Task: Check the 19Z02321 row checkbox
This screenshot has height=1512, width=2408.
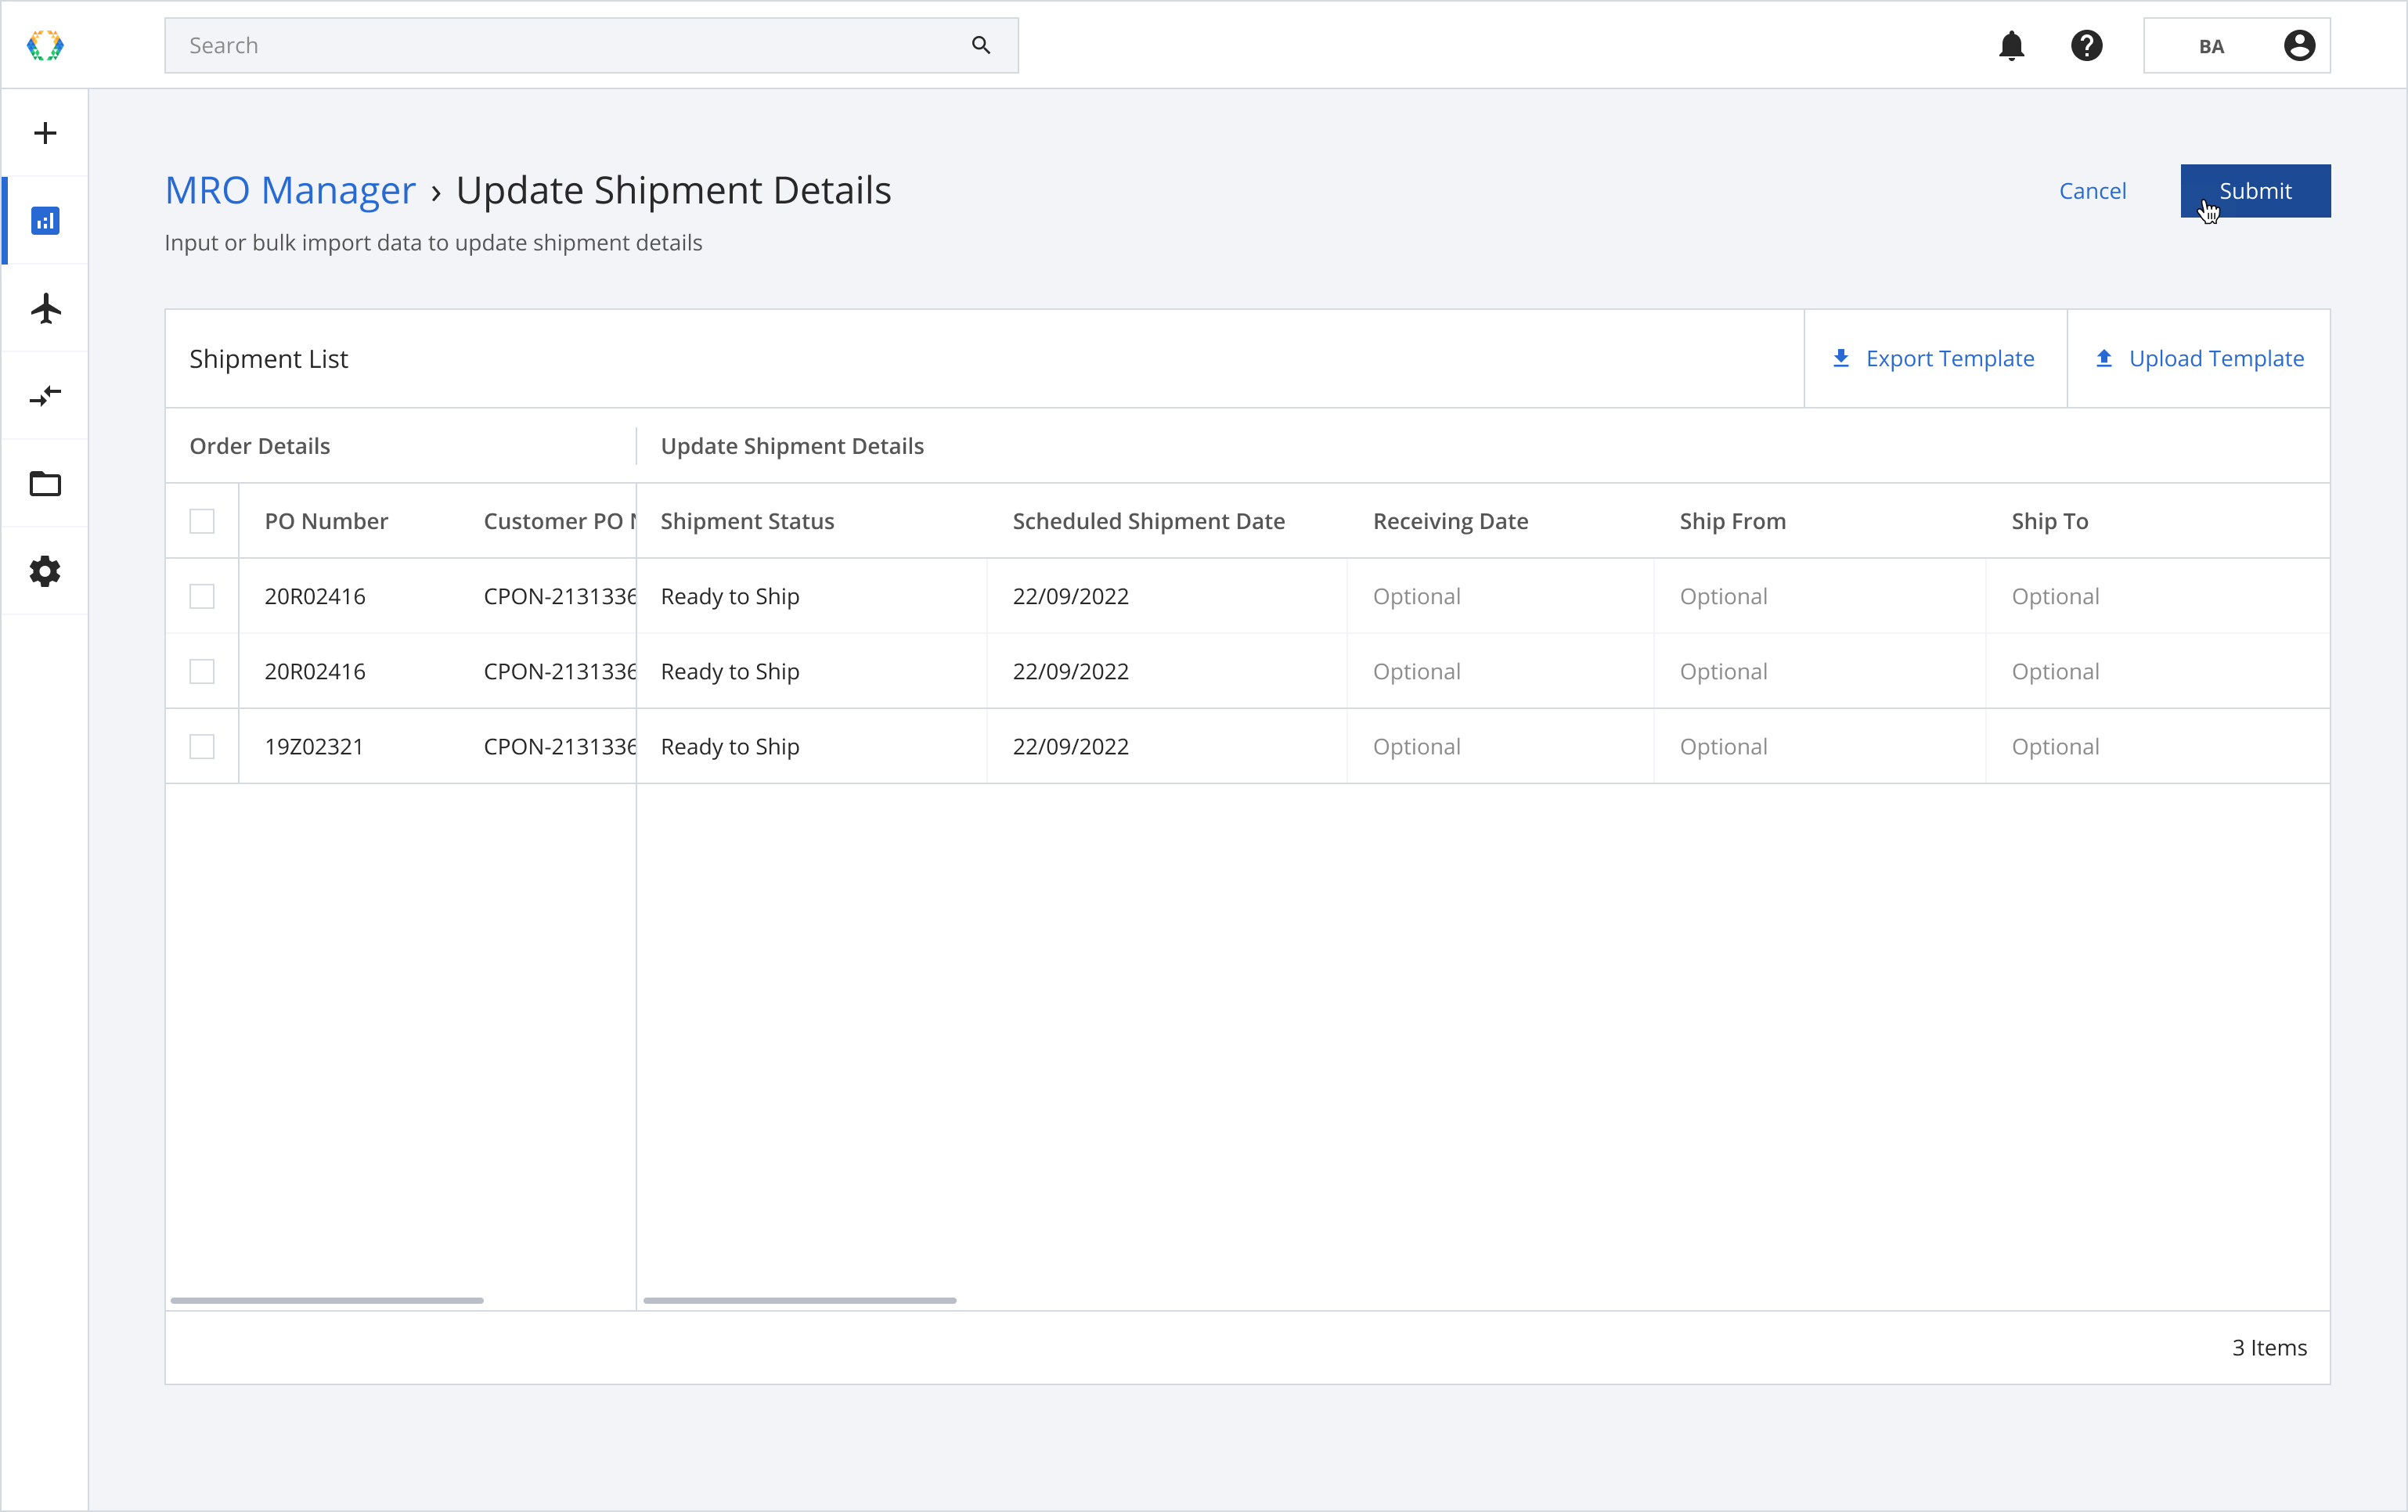Action: (202, 746)
